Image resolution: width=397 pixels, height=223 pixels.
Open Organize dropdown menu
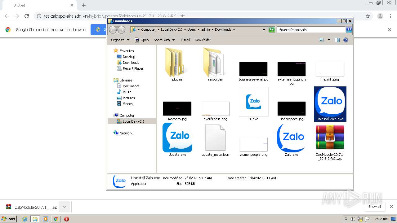click(120, 40)
